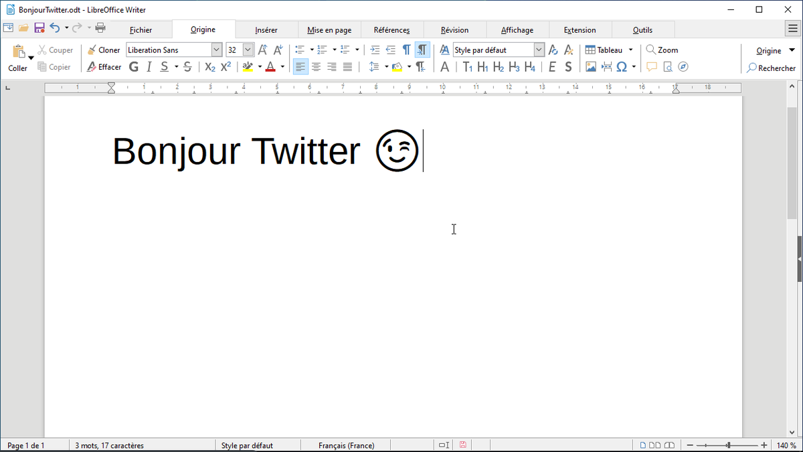
Task: Click Français (France) in status bar
Action: coord(347,445)
